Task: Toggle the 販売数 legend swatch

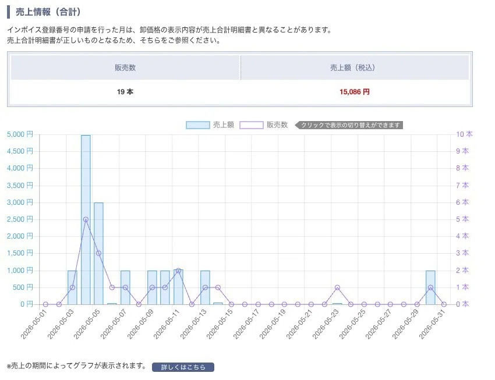Action: (252, 125)
